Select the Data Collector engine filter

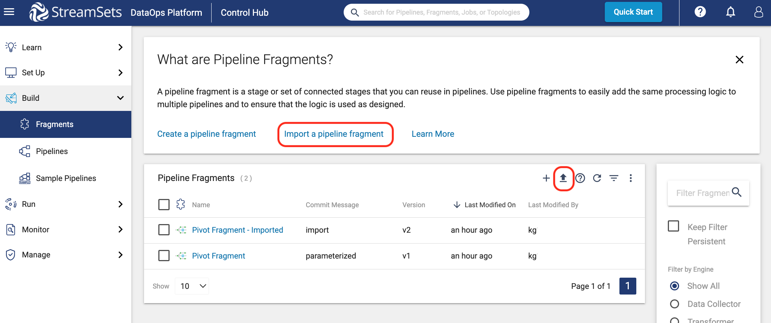(x=675, y=304)
